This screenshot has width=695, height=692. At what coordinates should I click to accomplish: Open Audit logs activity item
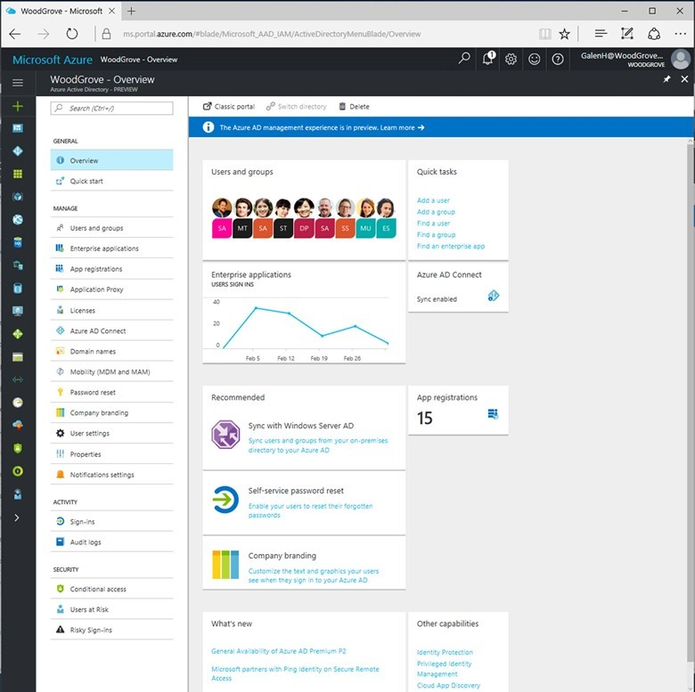click(111, 541)
